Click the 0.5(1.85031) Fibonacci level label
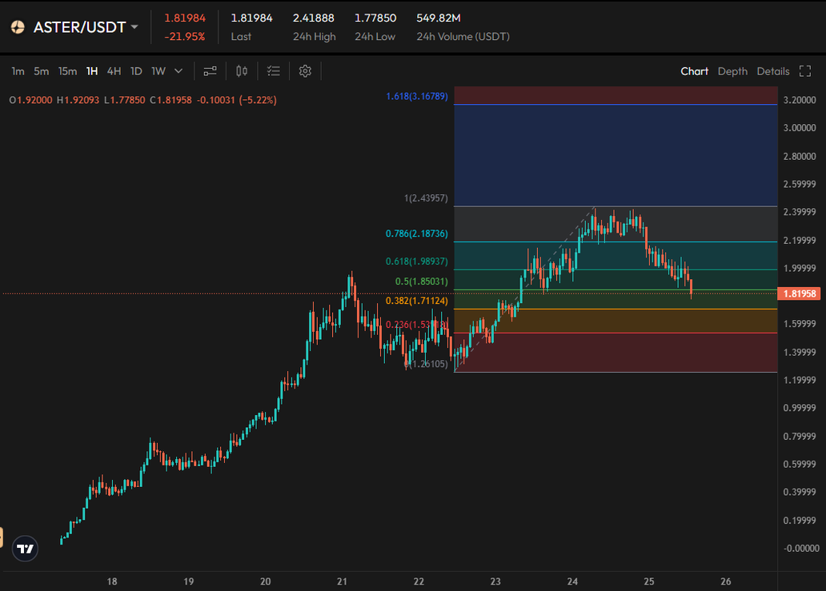This screenshot has width=826, height=591. coord(422,282)
